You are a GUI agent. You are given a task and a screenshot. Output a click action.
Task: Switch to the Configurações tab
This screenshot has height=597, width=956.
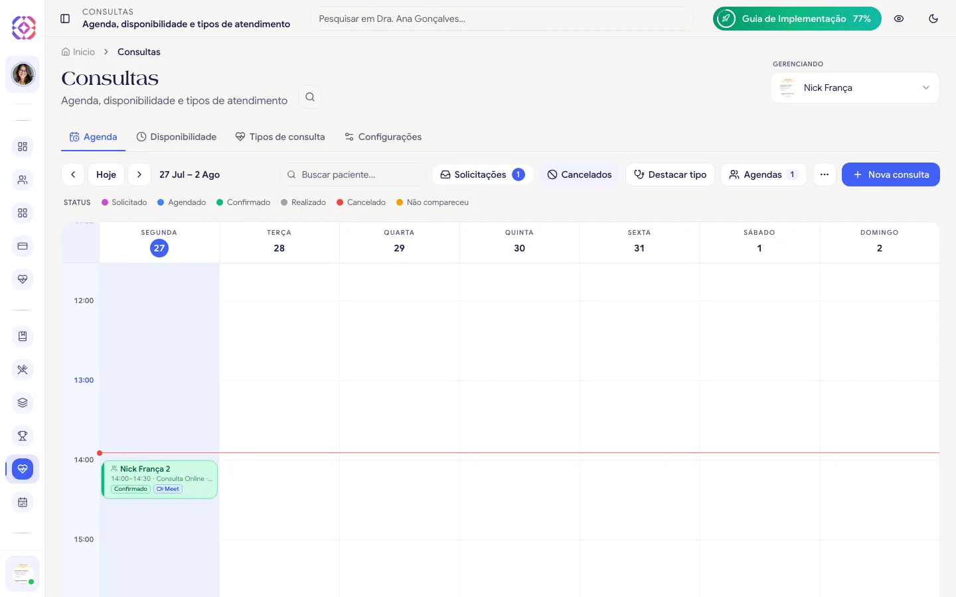click(x=383, y=137)
